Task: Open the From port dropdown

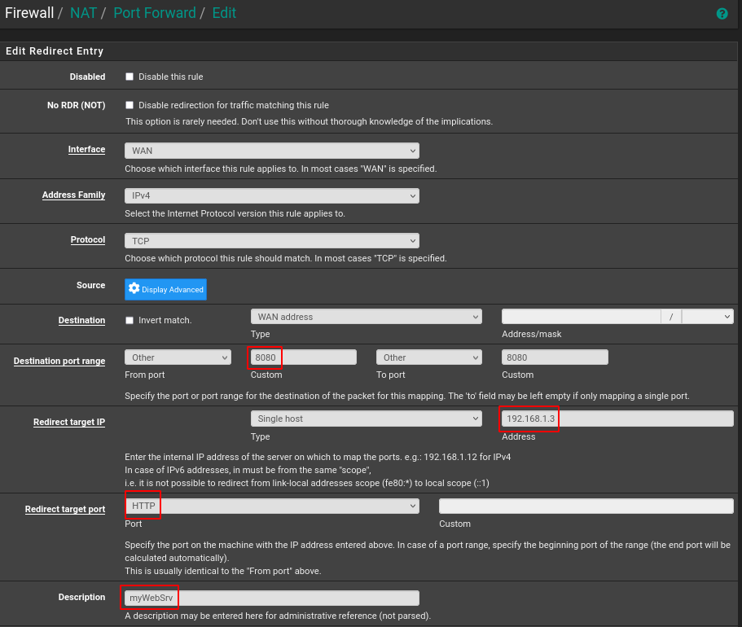Action: pyautogui.click(x=178, y=357)
